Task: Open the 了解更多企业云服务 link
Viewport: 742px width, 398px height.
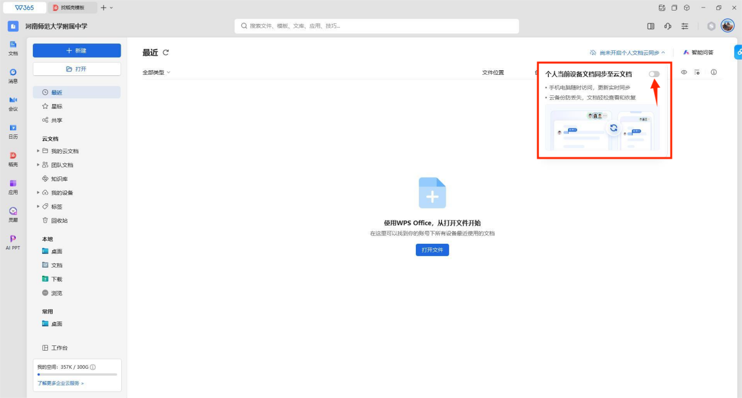Action: point(61,383)
